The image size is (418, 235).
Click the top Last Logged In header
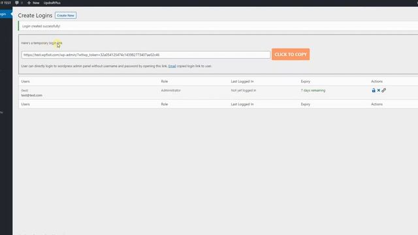[242, 81]
